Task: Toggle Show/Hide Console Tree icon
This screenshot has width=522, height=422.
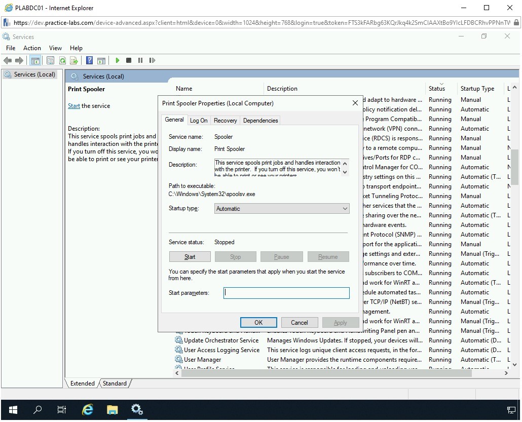Action: 35,60
